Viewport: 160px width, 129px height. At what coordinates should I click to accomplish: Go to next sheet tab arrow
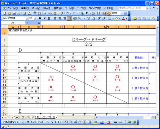[x=9, y=117]
